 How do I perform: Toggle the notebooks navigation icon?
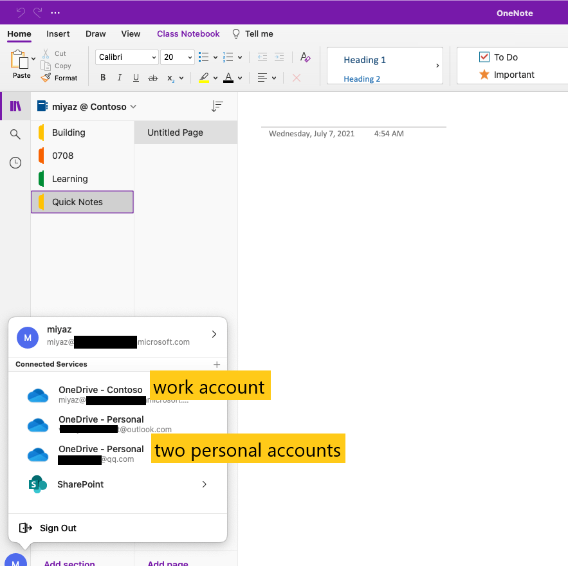15,106
